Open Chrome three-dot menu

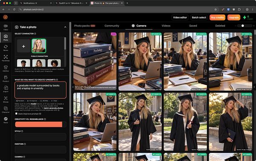point(253,9)
